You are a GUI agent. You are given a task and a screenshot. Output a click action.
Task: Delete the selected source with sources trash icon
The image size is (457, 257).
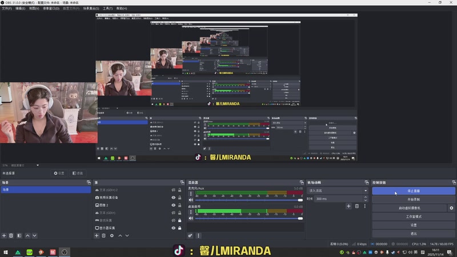(104, 235)
